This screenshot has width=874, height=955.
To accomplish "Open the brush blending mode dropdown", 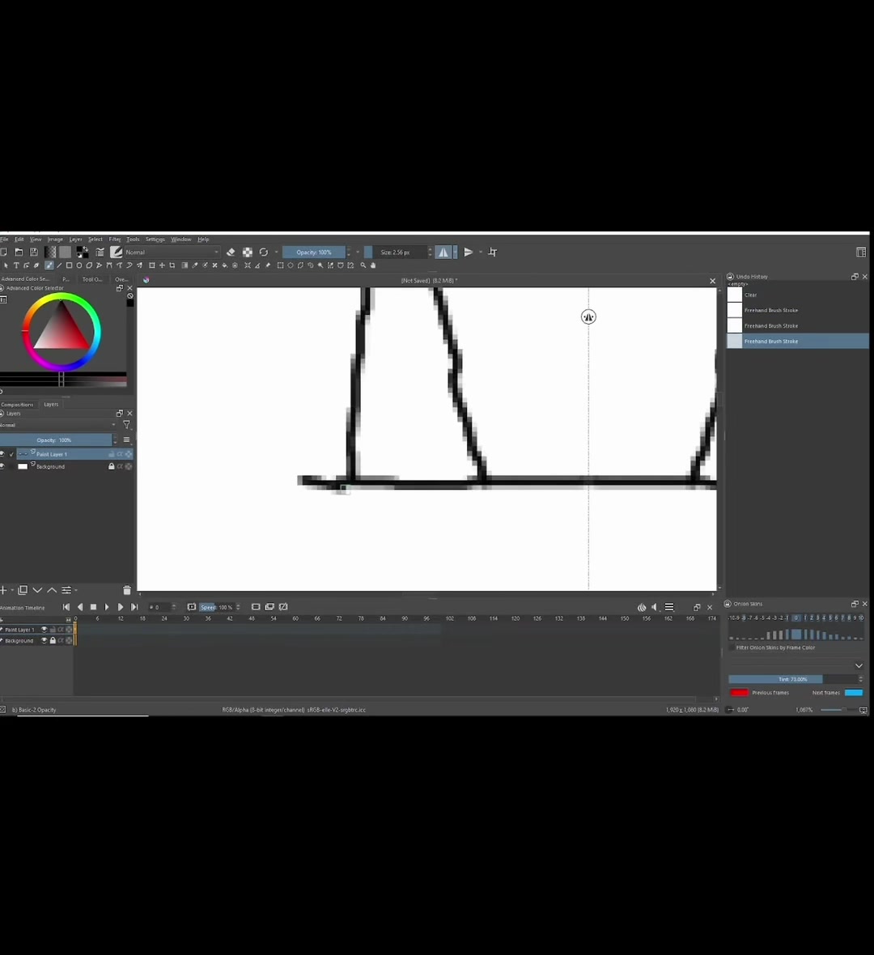I will [172, 253].
